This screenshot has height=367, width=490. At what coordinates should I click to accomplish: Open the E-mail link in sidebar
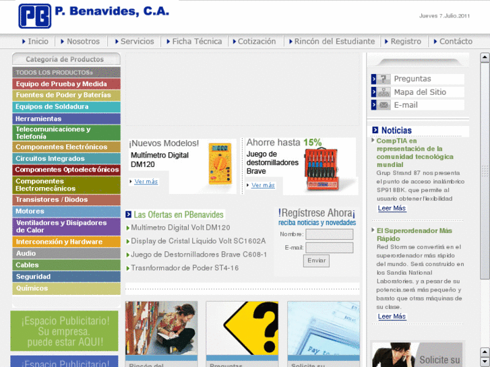pos(406,105)
